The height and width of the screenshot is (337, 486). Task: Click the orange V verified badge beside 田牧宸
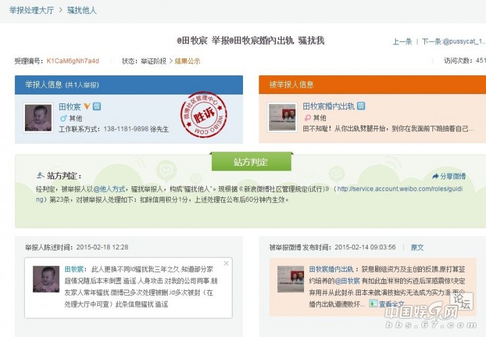point(87,107)
